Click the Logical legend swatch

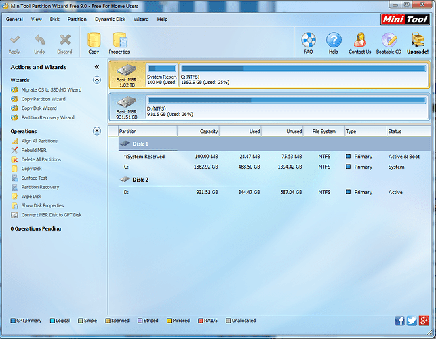[x=52, y=321]
